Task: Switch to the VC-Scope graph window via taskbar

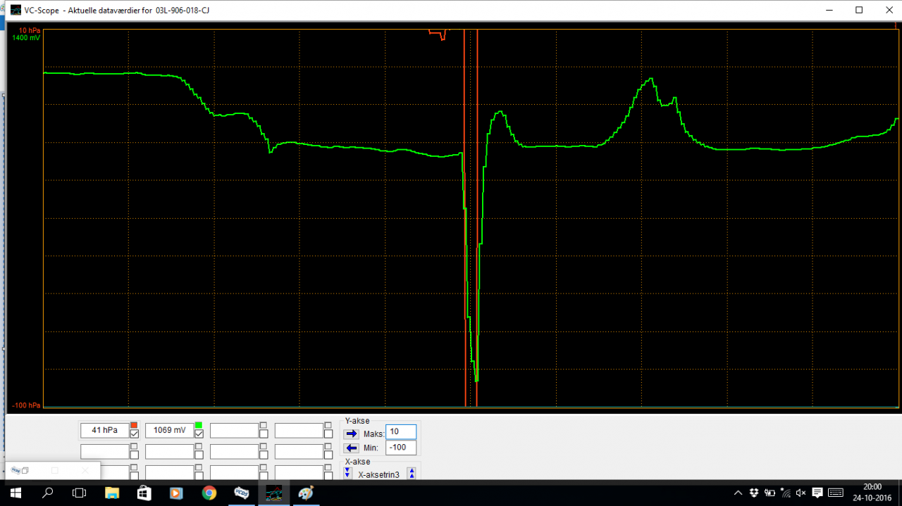Action: click(x=275, y=493)
